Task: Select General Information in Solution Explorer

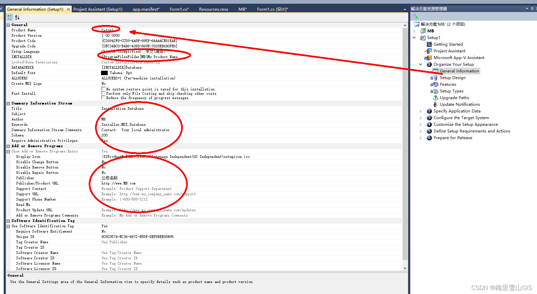Action: [x=459, y=71]
